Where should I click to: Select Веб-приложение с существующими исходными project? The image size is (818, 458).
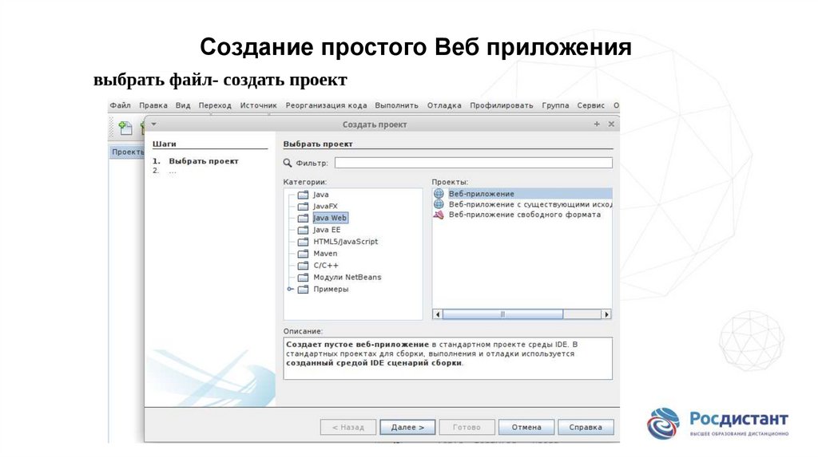[x=530, y=204]
